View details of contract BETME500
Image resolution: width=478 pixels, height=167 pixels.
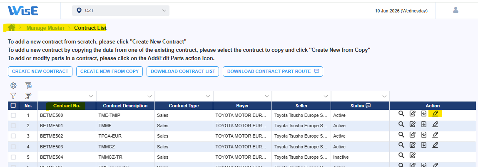pyautogui.click(x=401, y=114)
